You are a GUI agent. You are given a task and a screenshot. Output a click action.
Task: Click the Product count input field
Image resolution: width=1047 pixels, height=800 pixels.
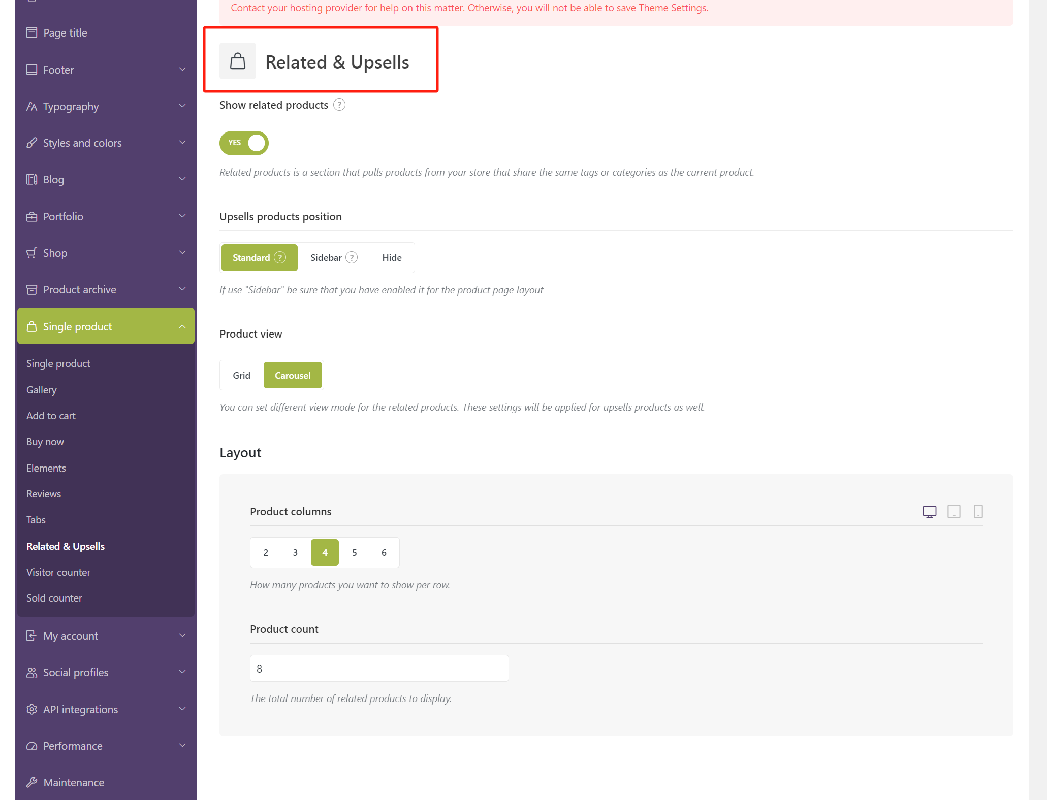(378, 668)
